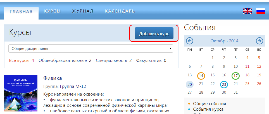Viewport: 269px width, 114px height.
Task: Go to next month in calendar
Action: (260, 41)
